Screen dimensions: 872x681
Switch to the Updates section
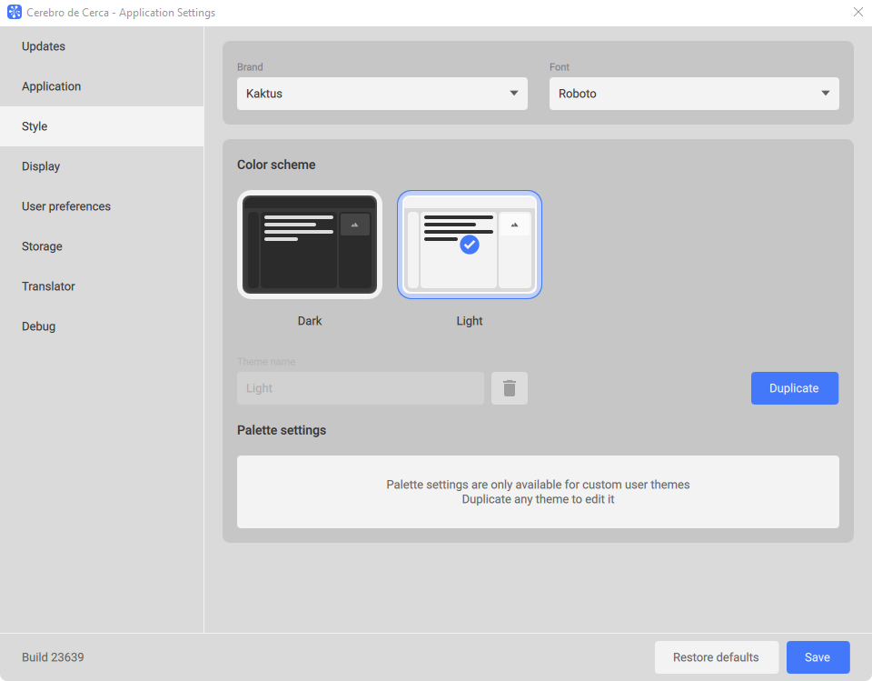coord(43,45)
